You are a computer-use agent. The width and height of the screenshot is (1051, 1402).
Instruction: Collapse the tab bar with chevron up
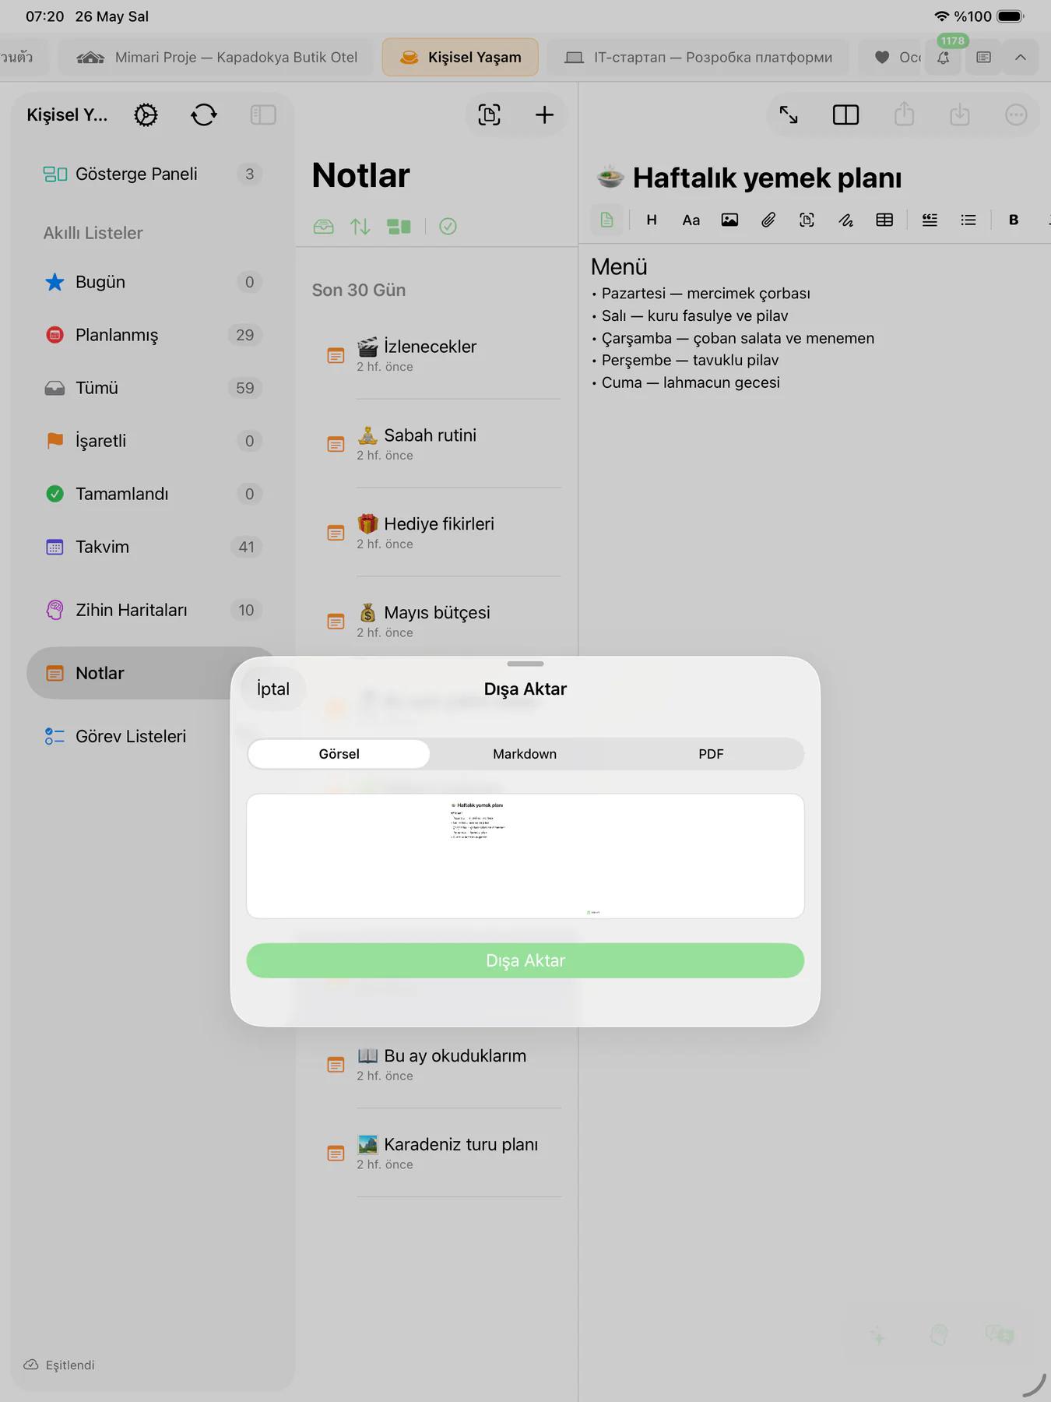(x=1021, y=57)
